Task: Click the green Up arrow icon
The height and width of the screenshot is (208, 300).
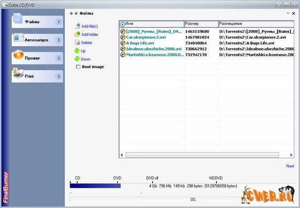Action: click(77, 51)
